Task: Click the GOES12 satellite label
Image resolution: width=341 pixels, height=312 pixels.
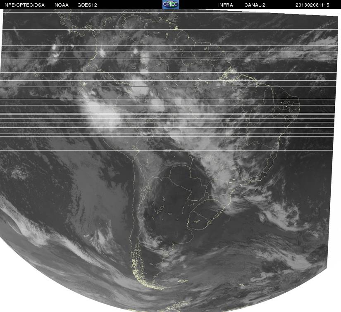Action: pos(87,5)
